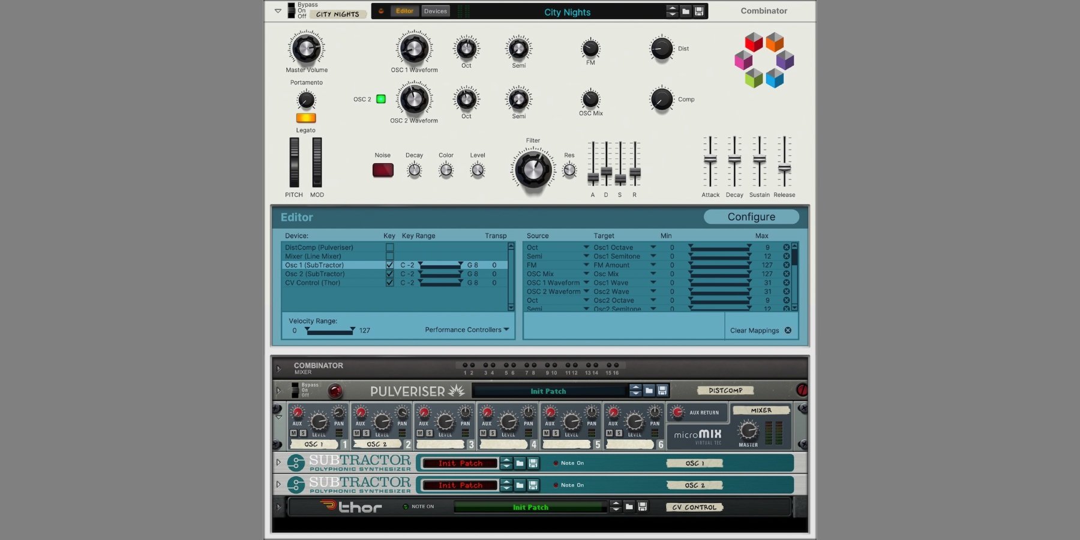Remove the FM Amount mapping row
This screenshot has width=1080, height=540.
tap(786, 265)
